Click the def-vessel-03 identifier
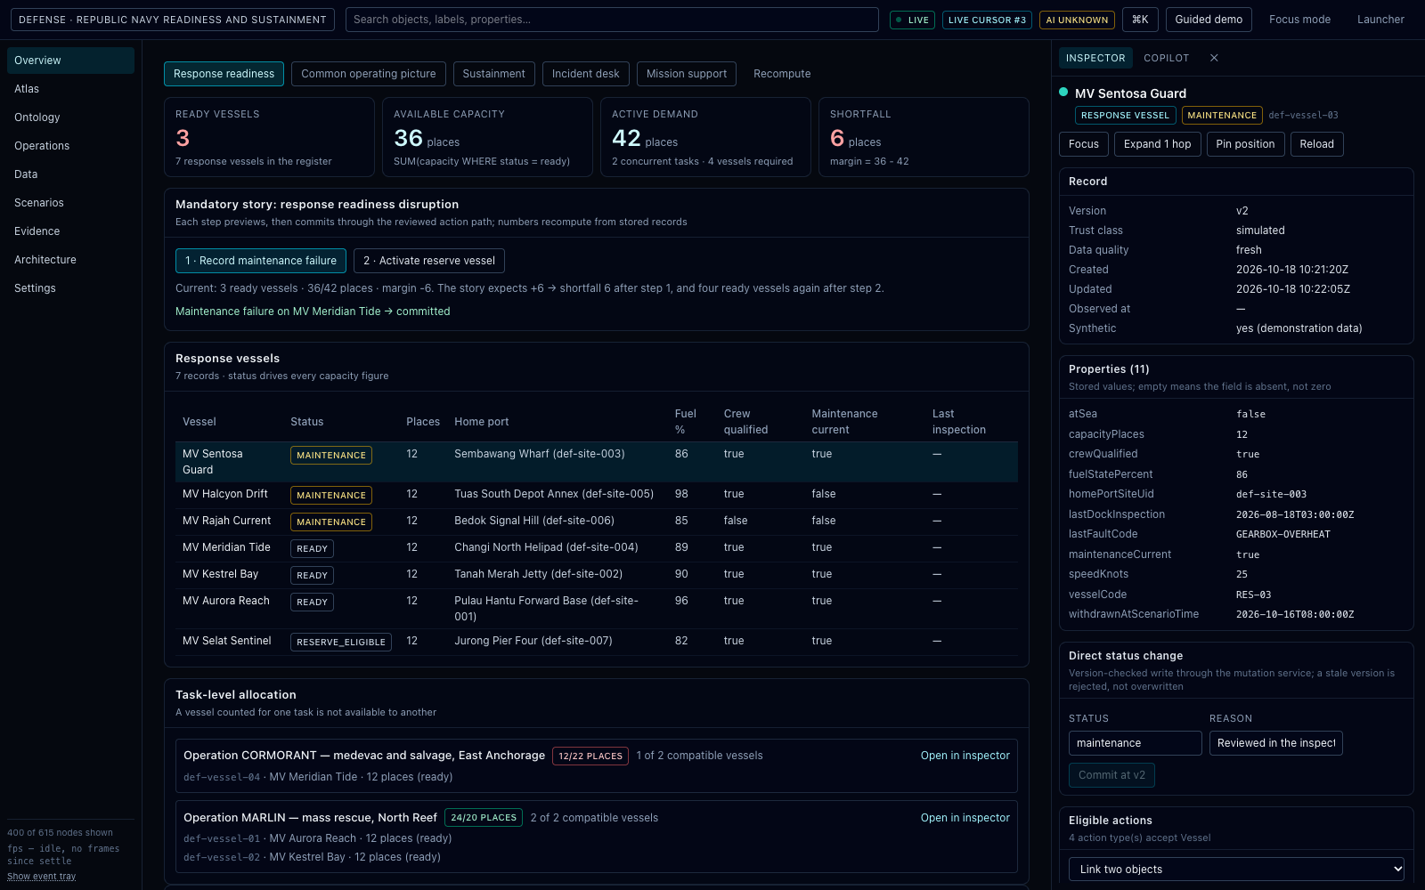This screenshot has width=1425, height=890. click(x=1303, y=116)
